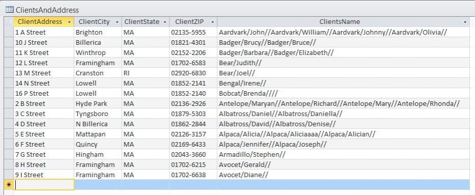The image size is (475, 195).
Task: Click ZIP cell '02136-2926'
Action: (x=193, y=104)
